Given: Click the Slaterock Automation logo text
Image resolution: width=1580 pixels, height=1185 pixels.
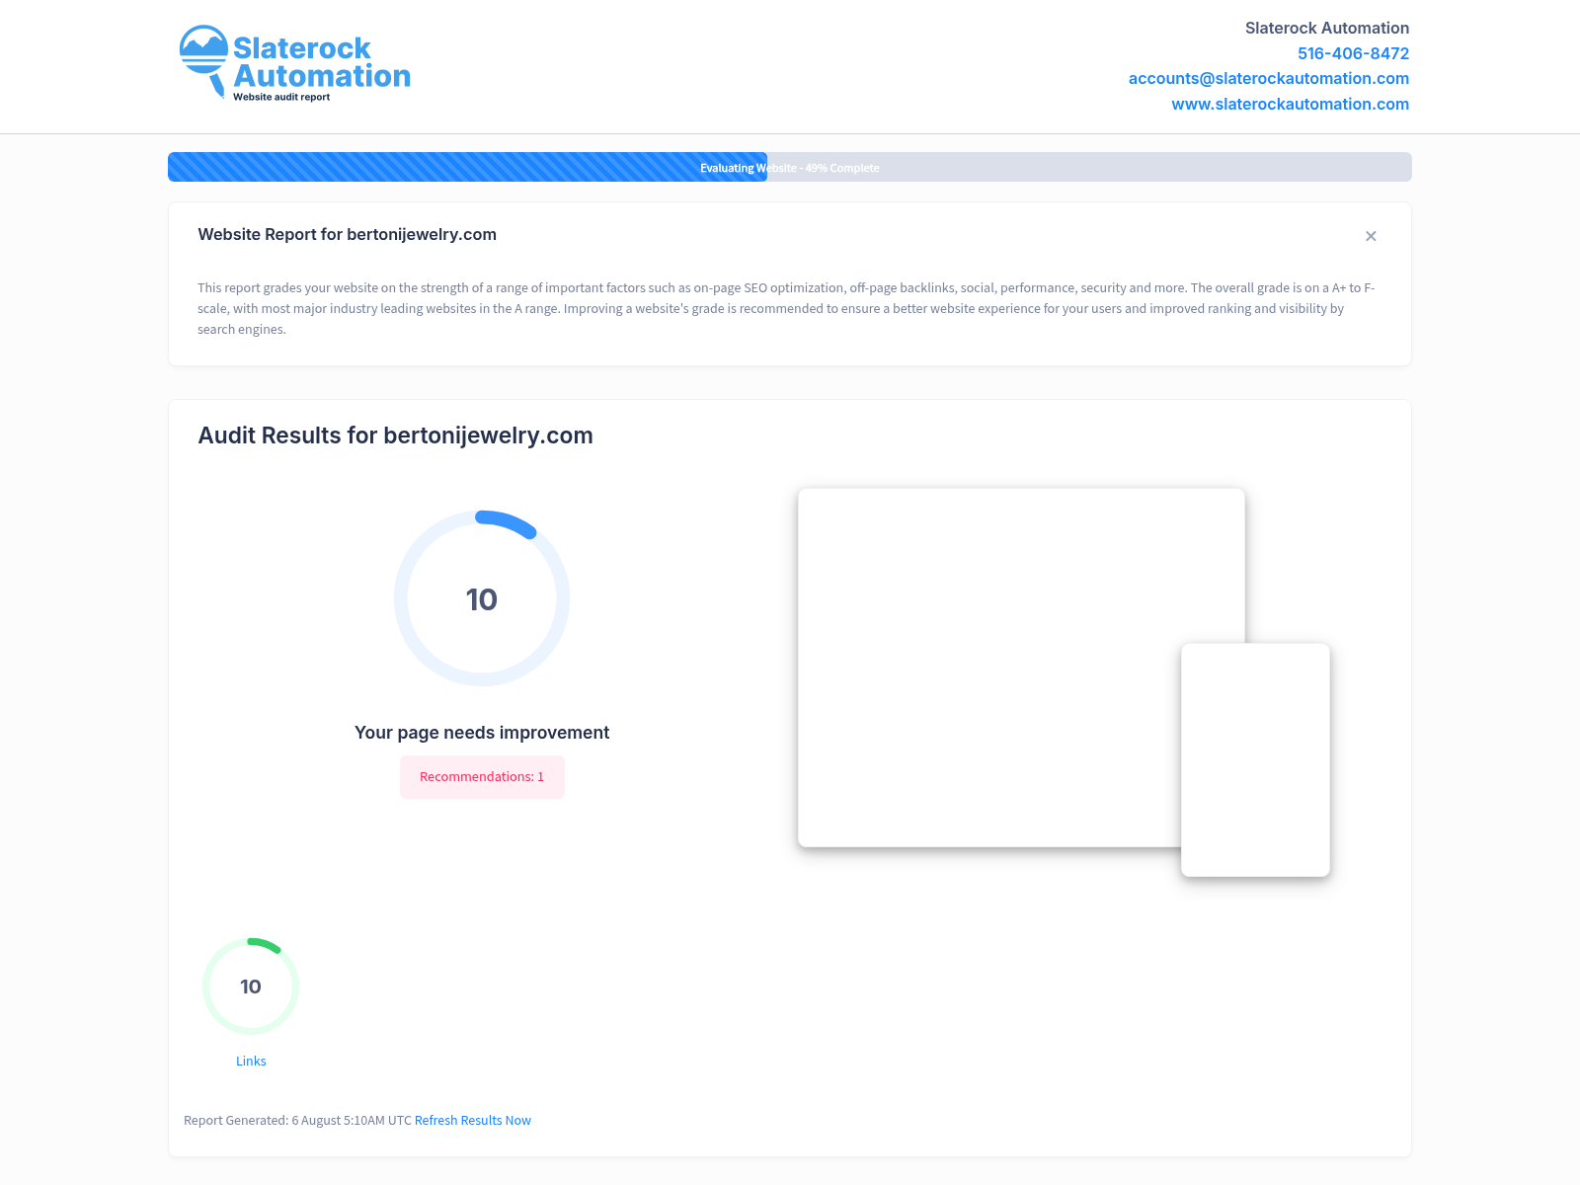Looking at the screenshot, I should [x=321, y=62].
